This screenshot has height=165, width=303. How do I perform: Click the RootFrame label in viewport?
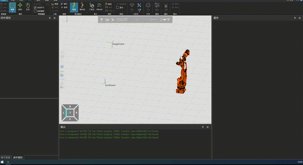click(x=110, y=85)
